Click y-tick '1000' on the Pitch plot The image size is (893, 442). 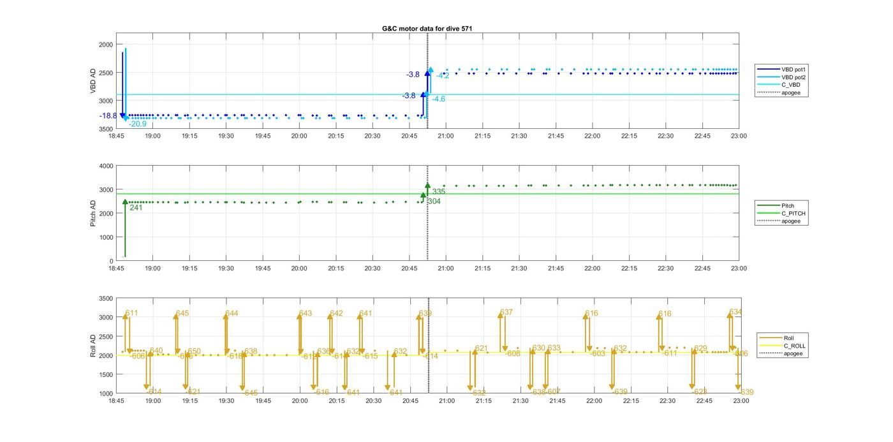106,237
